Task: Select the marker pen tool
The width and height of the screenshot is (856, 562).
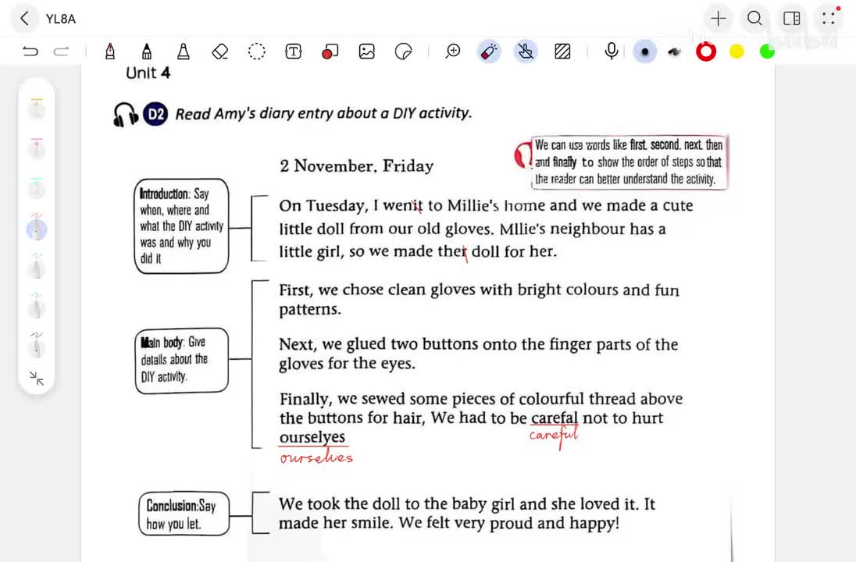Action: click(146, 52)
